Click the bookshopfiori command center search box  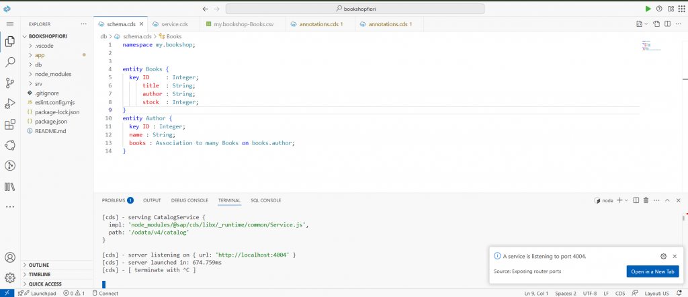tap(355, 9)
